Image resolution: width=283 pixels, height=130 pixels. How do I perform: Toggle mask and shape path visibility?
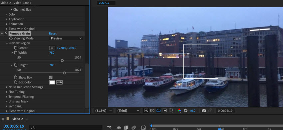(158, 110)
